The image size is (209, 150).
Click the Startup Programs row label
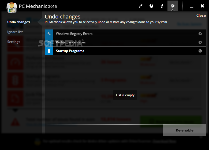[x=70, y=51]
